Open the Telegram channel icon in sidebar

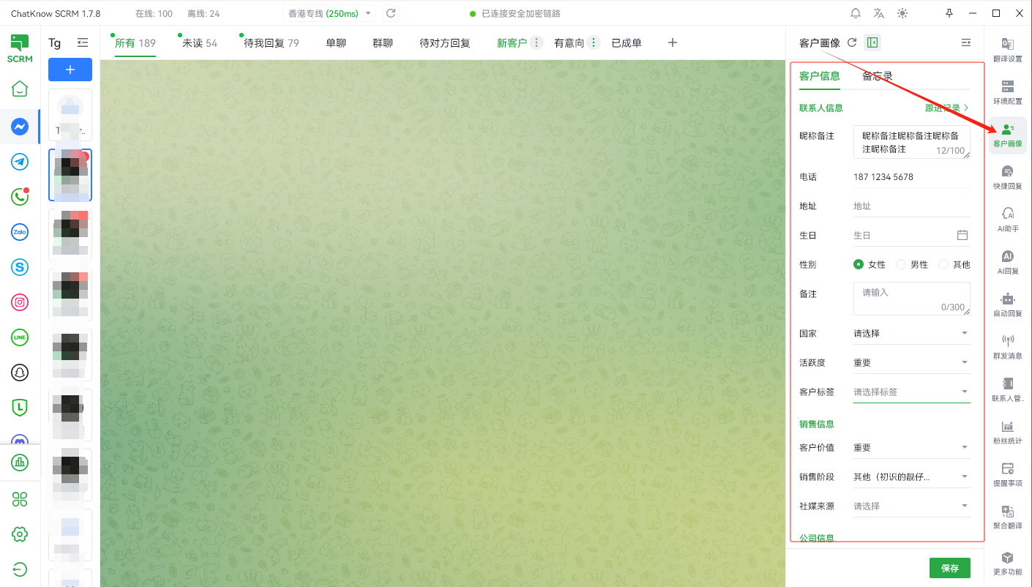click(x=20, y=162)
